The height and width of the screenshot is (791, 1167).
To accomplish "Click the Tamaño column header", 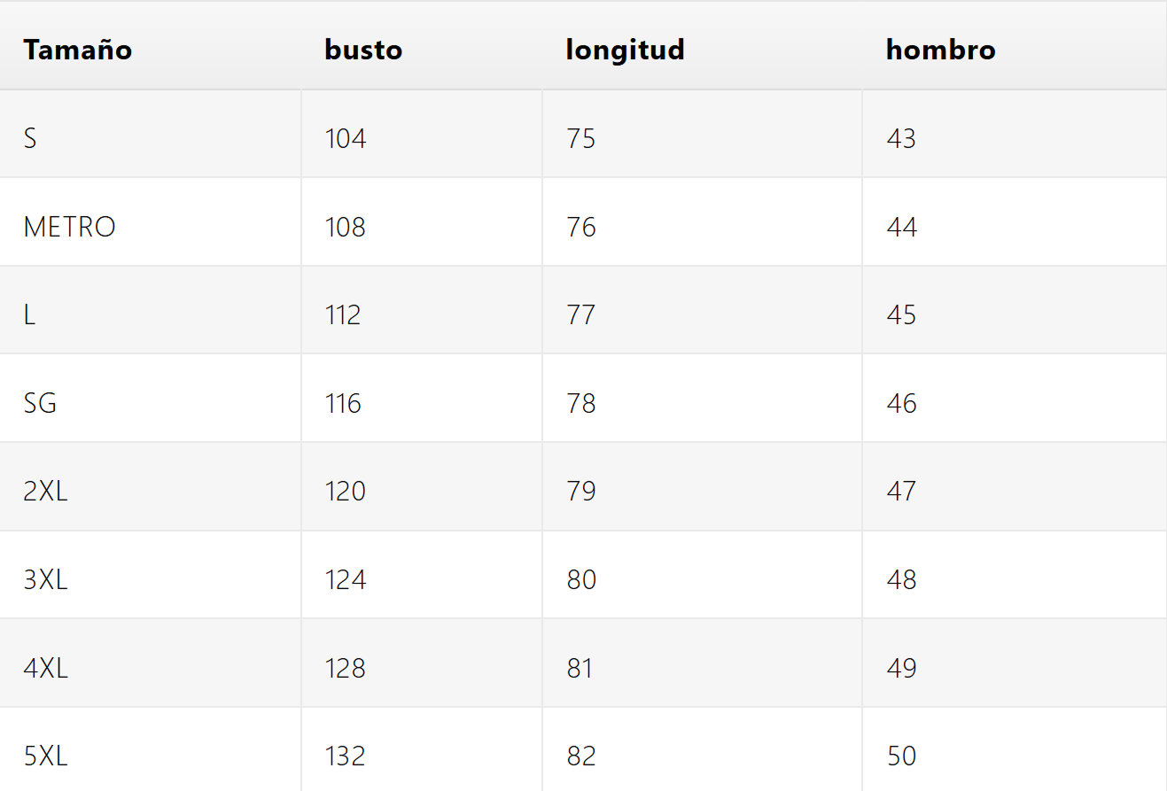I will [x=78, y=50].
